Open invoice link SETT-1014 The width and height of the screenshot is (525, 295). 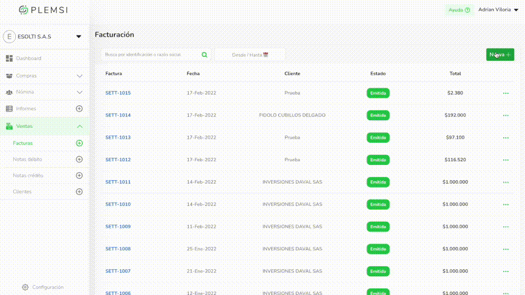118,115
